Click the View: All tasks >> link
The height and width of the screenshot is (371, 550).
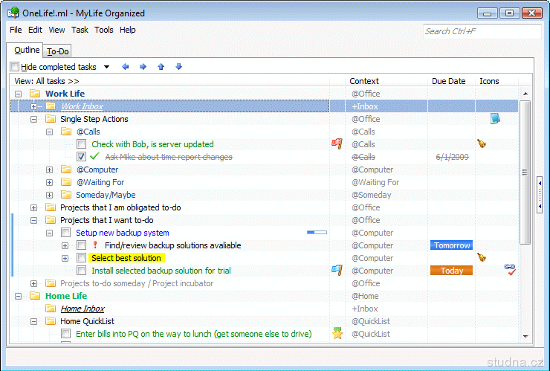[x=47, y=81]
